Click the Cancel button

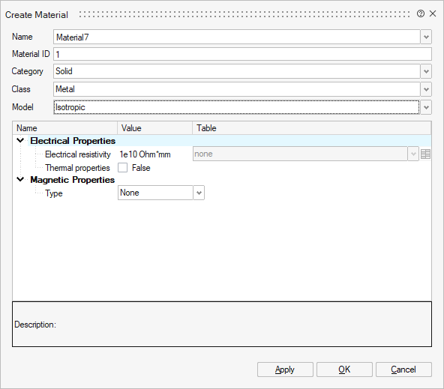[x=403, y=370]
